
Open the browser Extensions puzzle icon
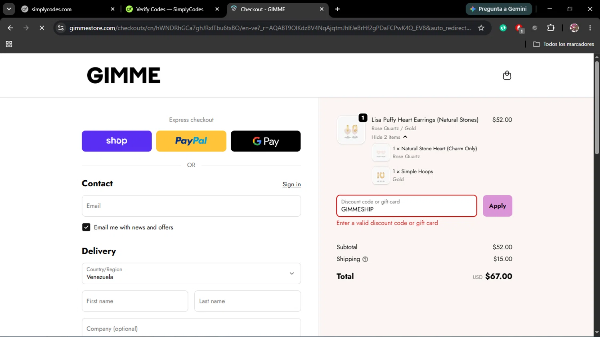pos(551,28)
